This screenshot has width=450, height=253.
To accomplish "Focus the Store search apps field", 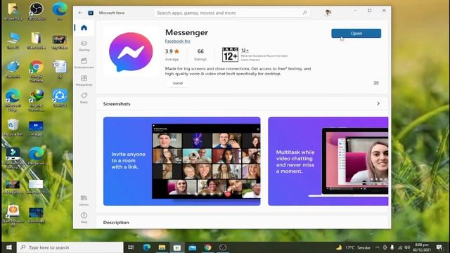I will click(231, 13).
